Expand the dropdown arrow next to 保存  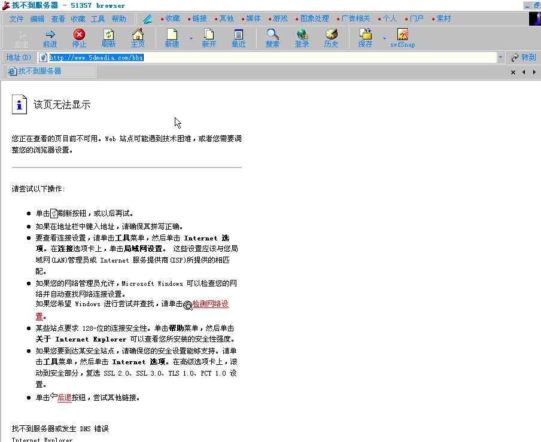(384, 38)
